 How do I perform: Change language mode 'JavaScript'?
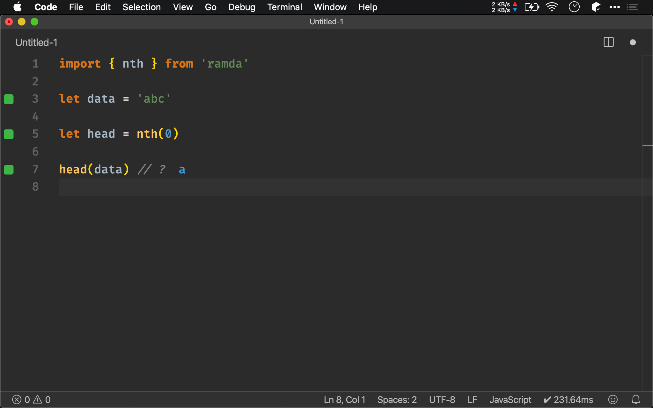point(510,400)
